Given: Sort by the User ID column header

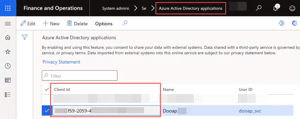Looking at the screenshot, I should [246, 90].
